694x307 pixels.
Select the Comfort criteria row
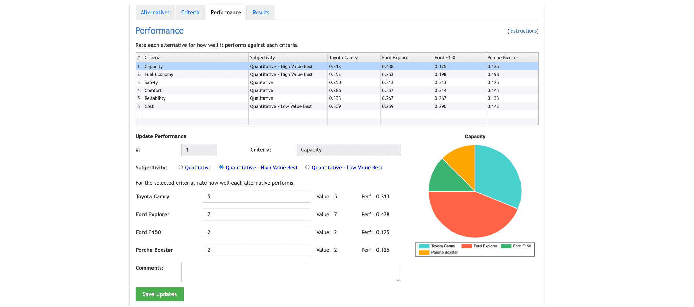(337, 90)
